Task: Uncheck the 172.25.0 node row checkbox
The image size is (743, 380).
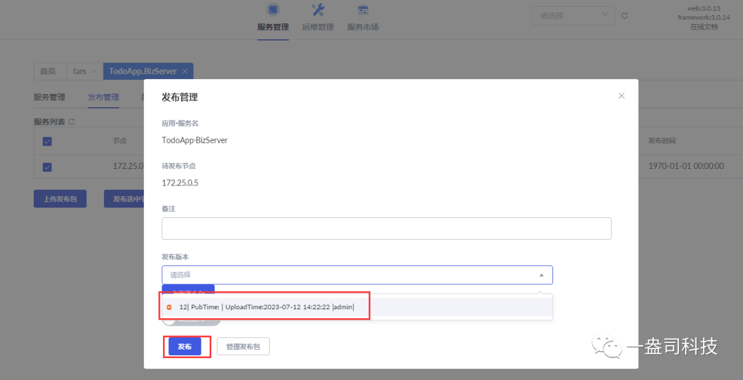Action: [x=47, y=166]
